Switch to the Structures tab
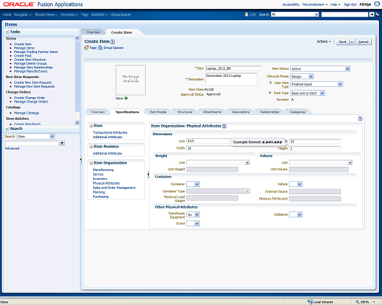 tap(184, 112)
